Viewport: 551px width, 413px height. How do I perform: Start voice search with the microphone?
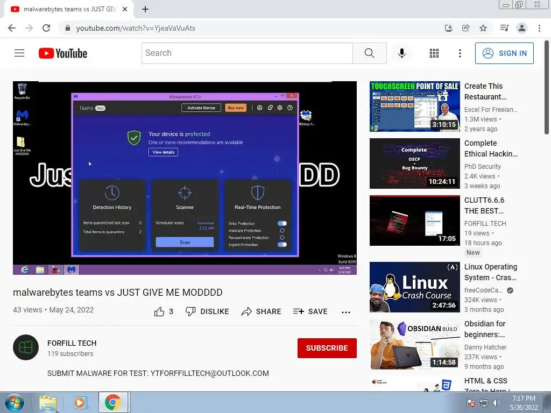point(401,53)
